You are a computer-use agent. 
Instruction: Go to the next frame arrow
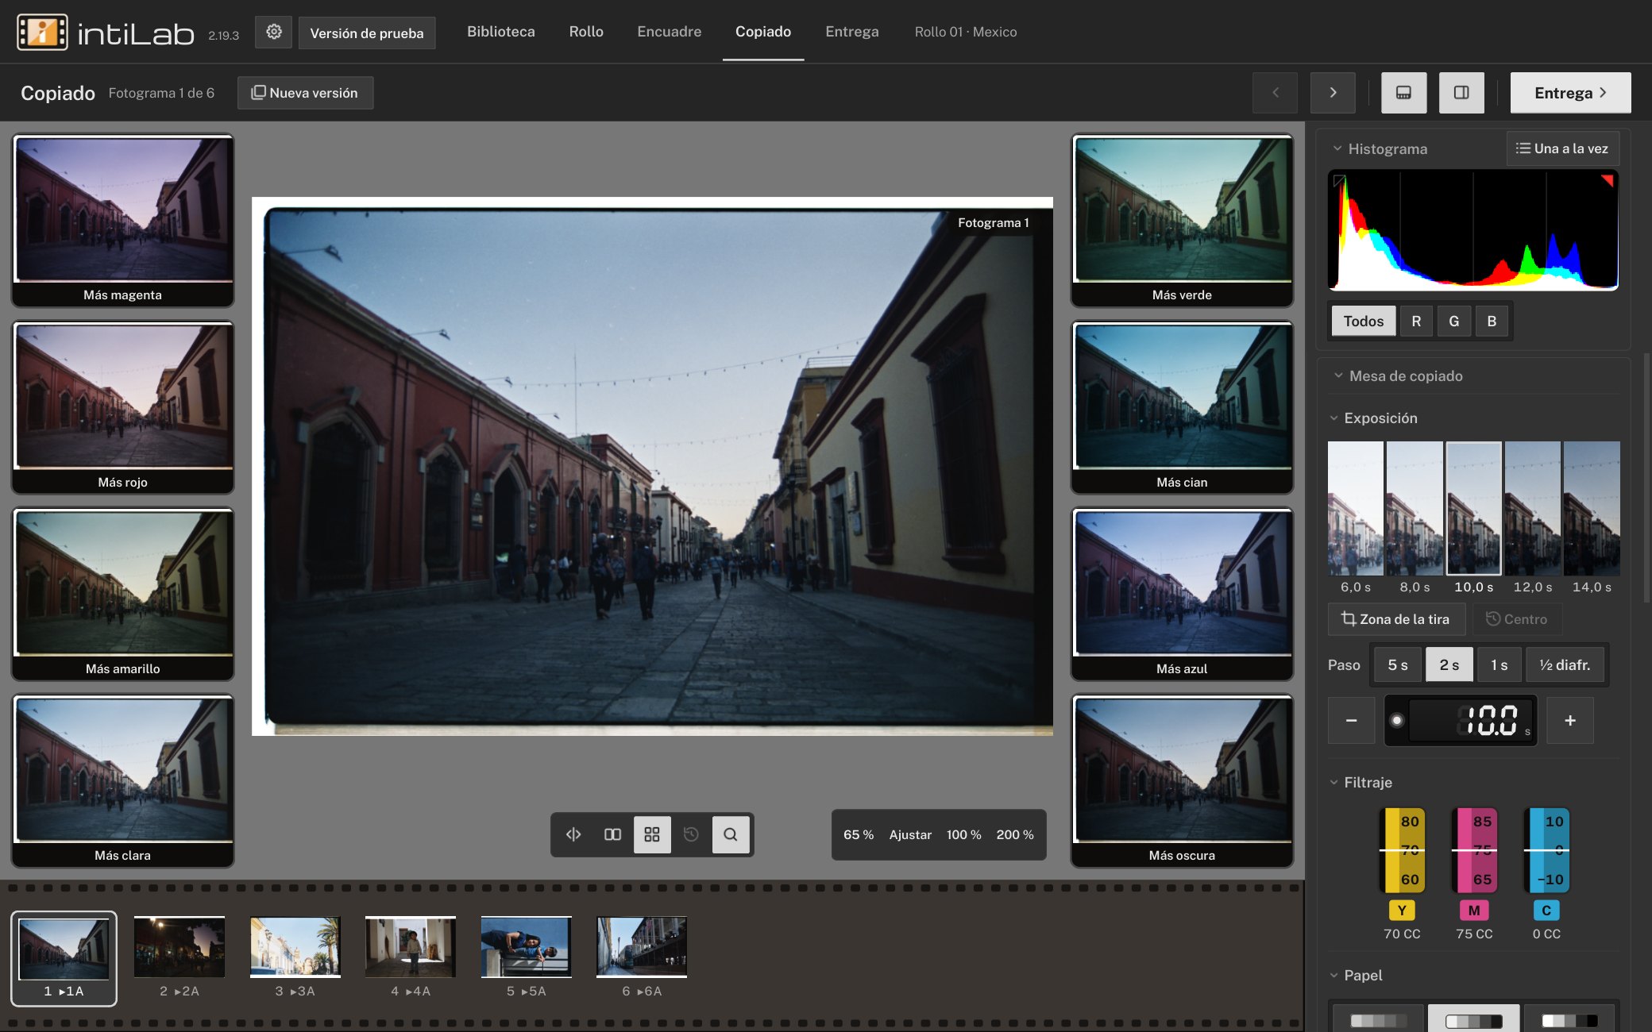coord(1333,93)
